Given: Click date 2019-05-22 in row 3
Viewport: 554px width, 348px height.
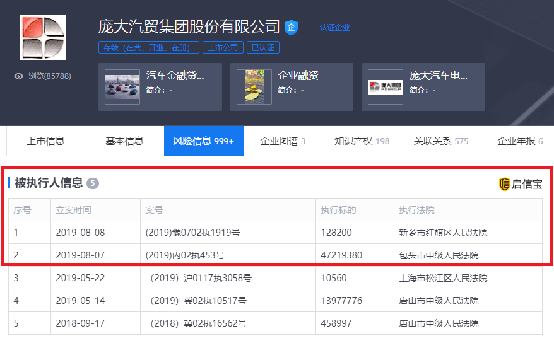Looking at the screenshot, I should (x=80, y=278).
